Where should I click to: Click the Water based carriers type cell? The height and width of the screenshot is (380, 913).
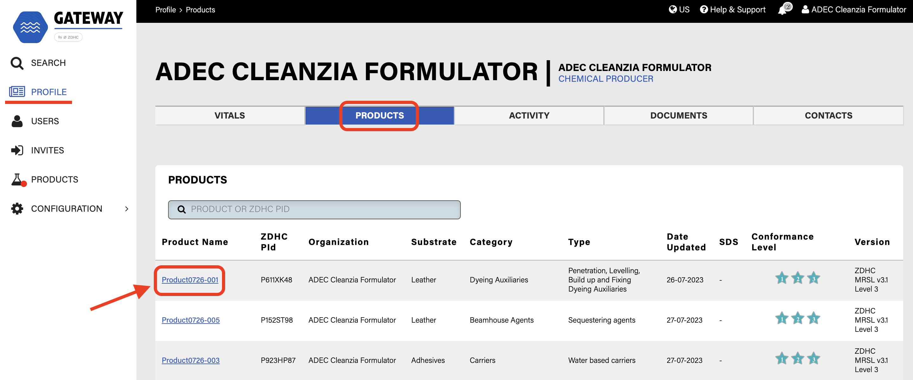click(602, 360)
